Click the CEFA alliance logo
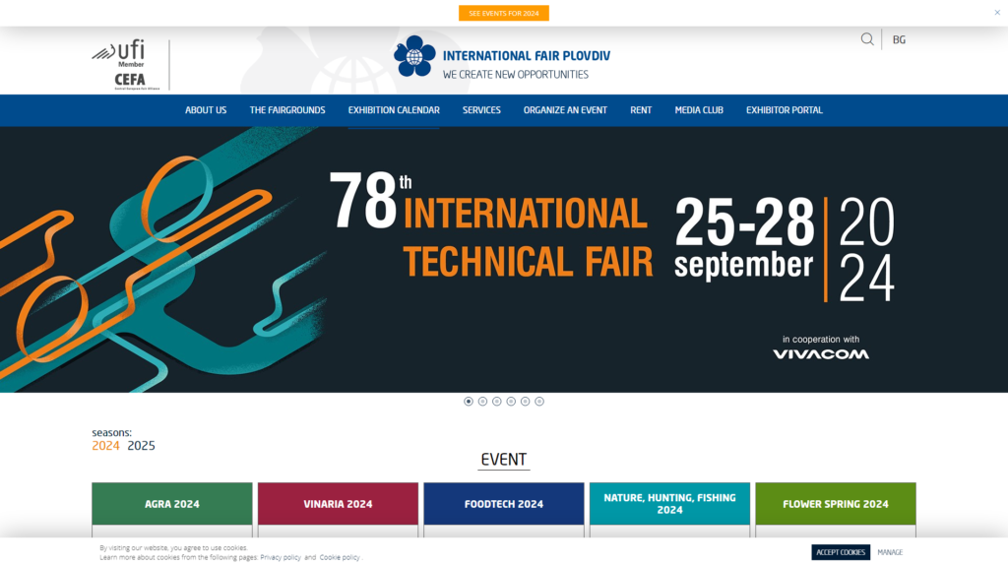1008x567 pixels. [136, 82]
